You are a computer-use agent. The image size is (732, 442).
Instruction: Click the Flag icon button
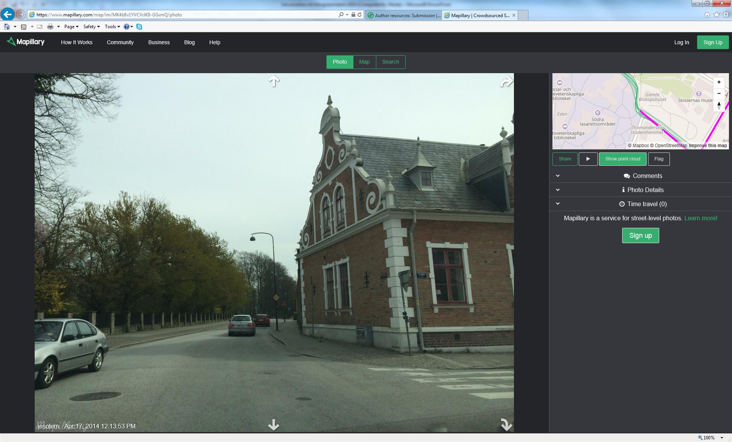658,159
